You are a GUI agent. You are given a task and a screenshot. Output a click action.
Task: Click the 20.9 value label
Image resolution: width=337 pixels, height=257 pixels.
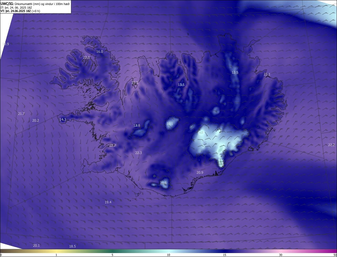pyautogui.click(x=200, y=173)
